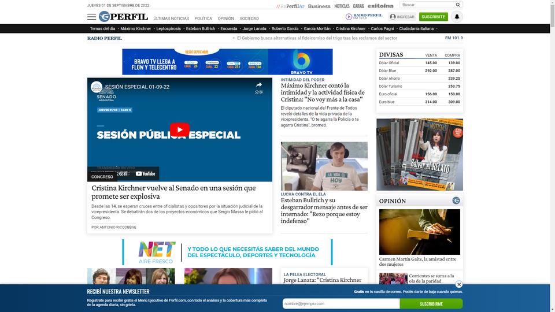Open Carmen Martín Gaite article title
555x312 pixels.
pyautogui.click(x=417, y=261)
